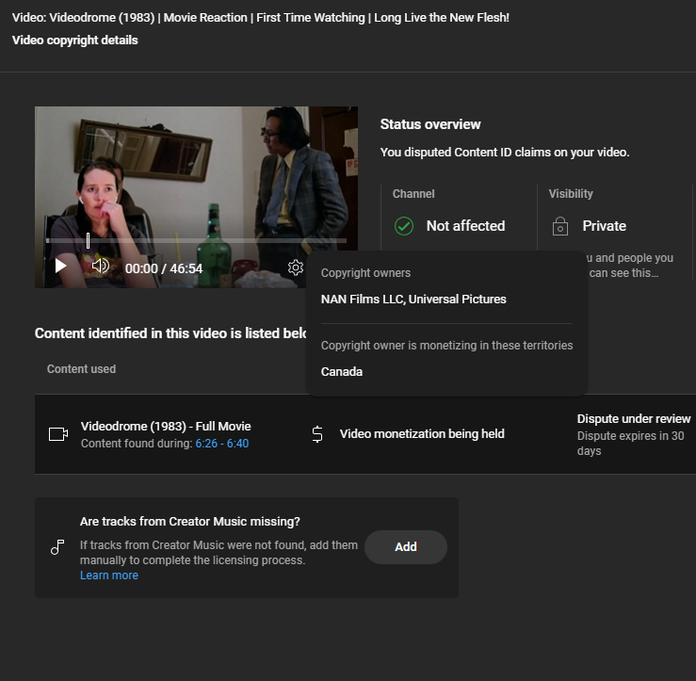Click the You disputed Content ID claims message
696x681 pixels.
505,153
